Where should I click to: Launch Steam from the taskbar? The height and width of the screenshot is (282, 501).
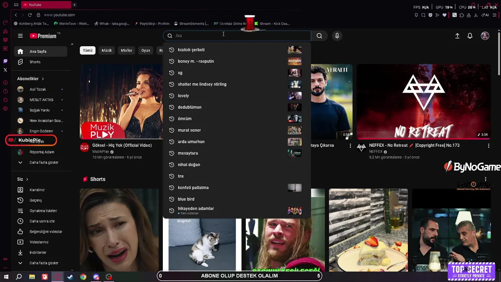[70, 277]
